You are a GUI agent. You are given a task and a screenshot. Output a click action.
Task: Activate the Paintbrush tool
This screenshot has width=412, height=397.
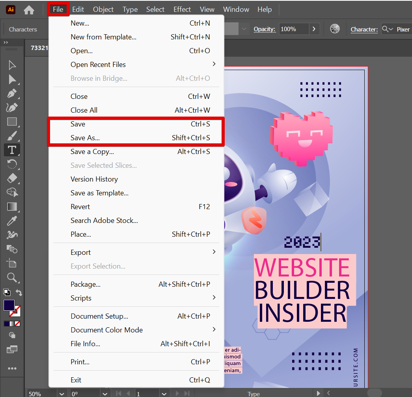click(12, 136)
